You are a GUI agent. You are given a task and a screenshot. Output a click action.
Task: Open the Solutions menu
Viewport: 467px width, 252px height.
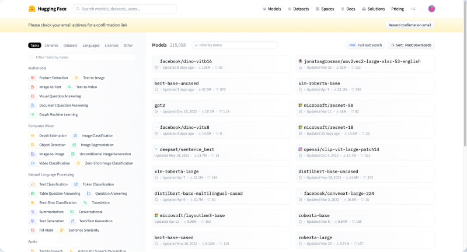click(373, 9)
